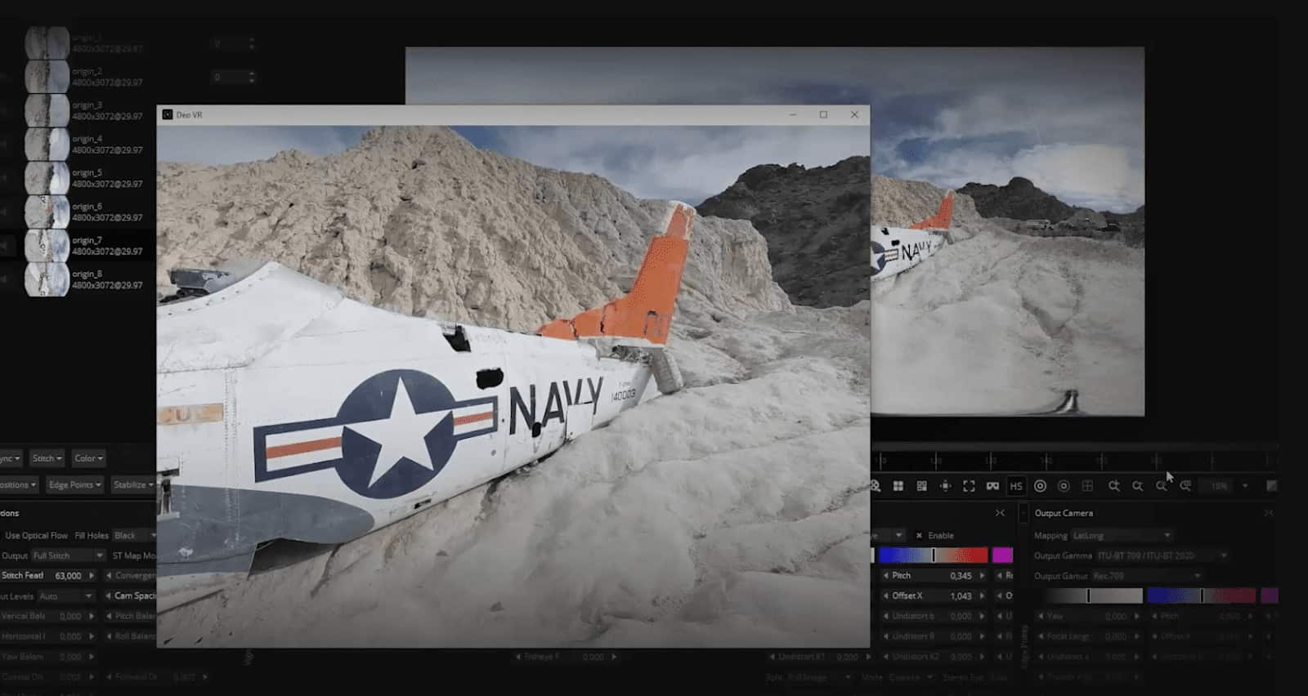Click the center-pan crosshair icon
Image resolution: width=1308 pixels, height=696 pixels.
pyautogui.click(x=945, y=486)
